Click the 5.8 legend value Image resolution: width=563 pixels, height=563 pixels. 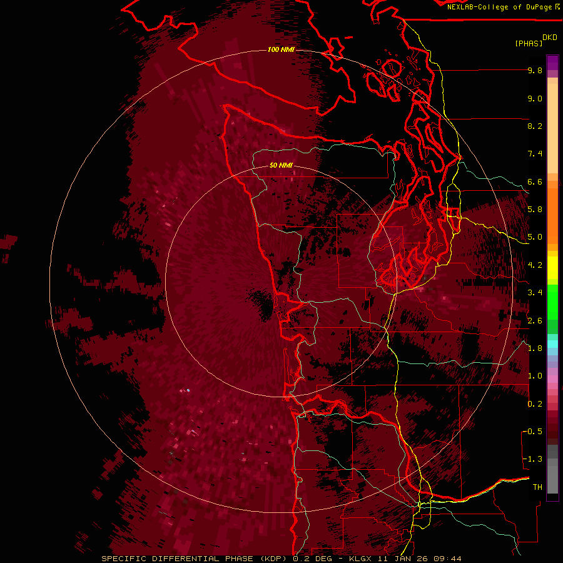coord(535,210)
